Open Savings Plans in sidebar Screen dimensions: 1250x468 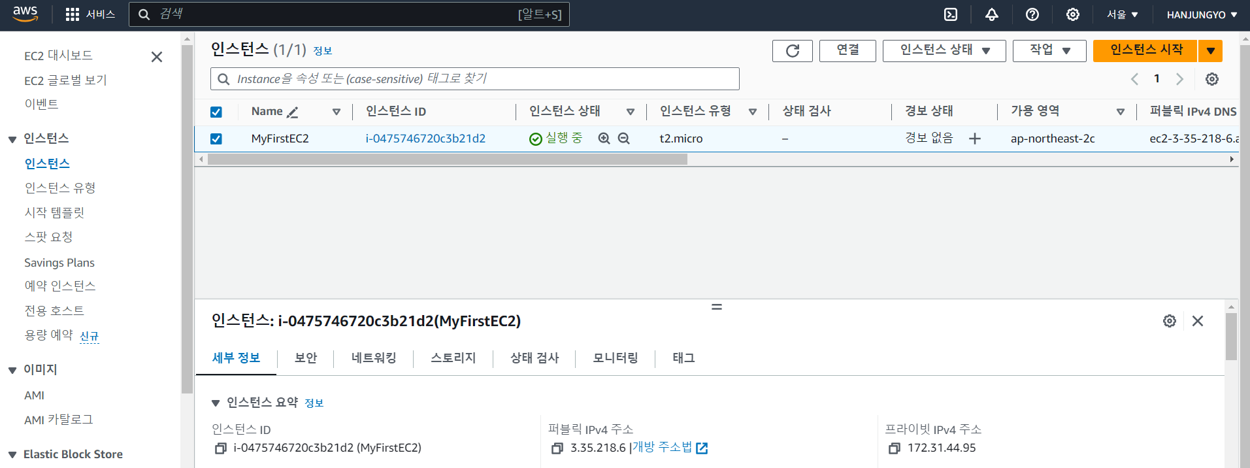click(x=59, y=263)
